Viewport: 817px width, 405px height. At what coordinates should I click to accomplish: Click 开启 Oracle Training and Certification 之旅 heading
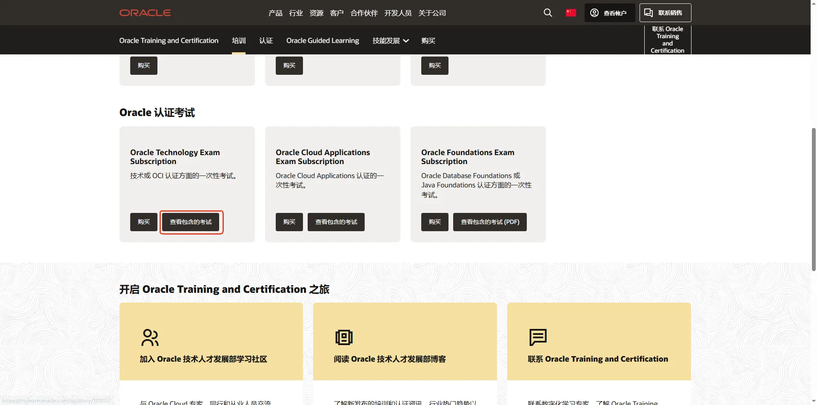[224, 289]
